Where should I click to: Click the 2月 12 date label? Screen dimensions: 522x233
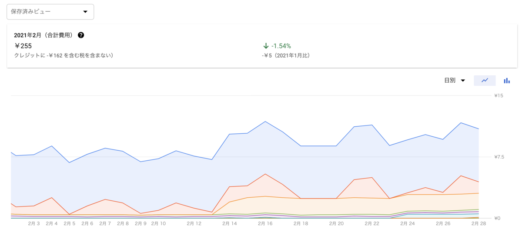pos(194,223)
